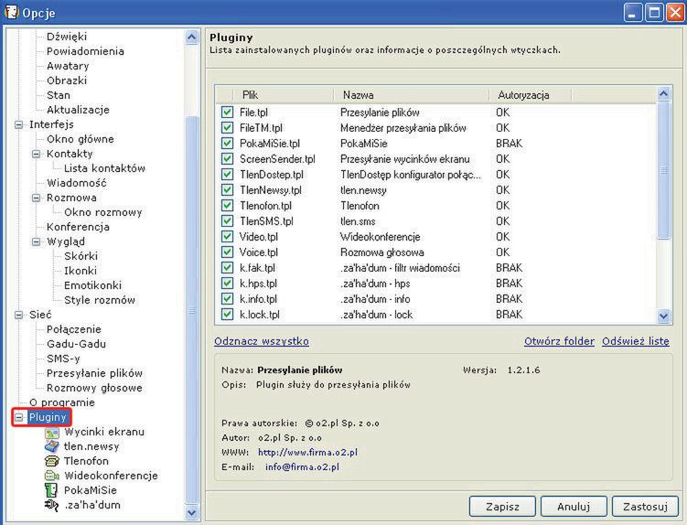This screenshot has width=687, height=525.
Task: Collapse the Interfejs tree branch
Action: [19, 124]
